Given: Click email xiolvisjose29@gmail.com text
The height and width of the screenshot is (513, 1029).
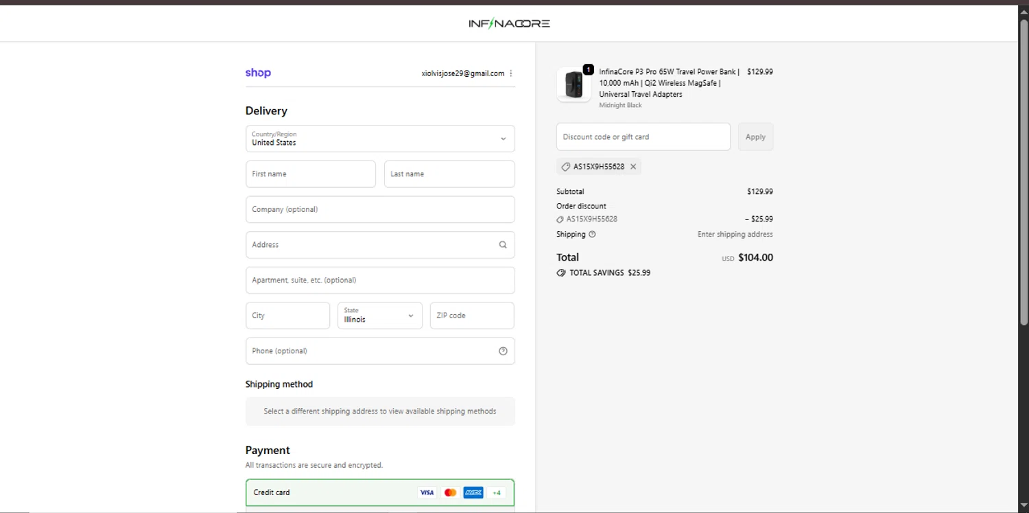Looking at the screenshot, I should click(463, 73).
